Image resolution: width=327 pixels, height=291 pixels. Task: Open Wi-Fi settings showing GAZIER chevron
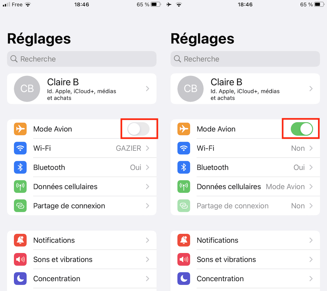pyautogui.click(x=147, y=148)
